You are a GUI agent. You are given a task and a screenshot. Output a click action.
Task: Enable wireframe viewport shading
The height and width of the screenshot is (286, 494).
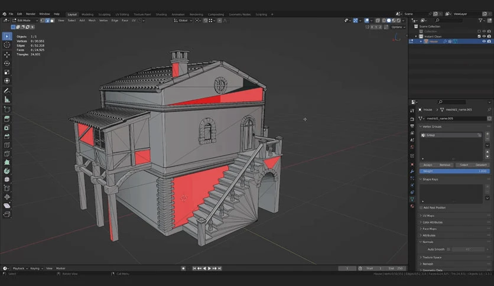tap(384, 21)
